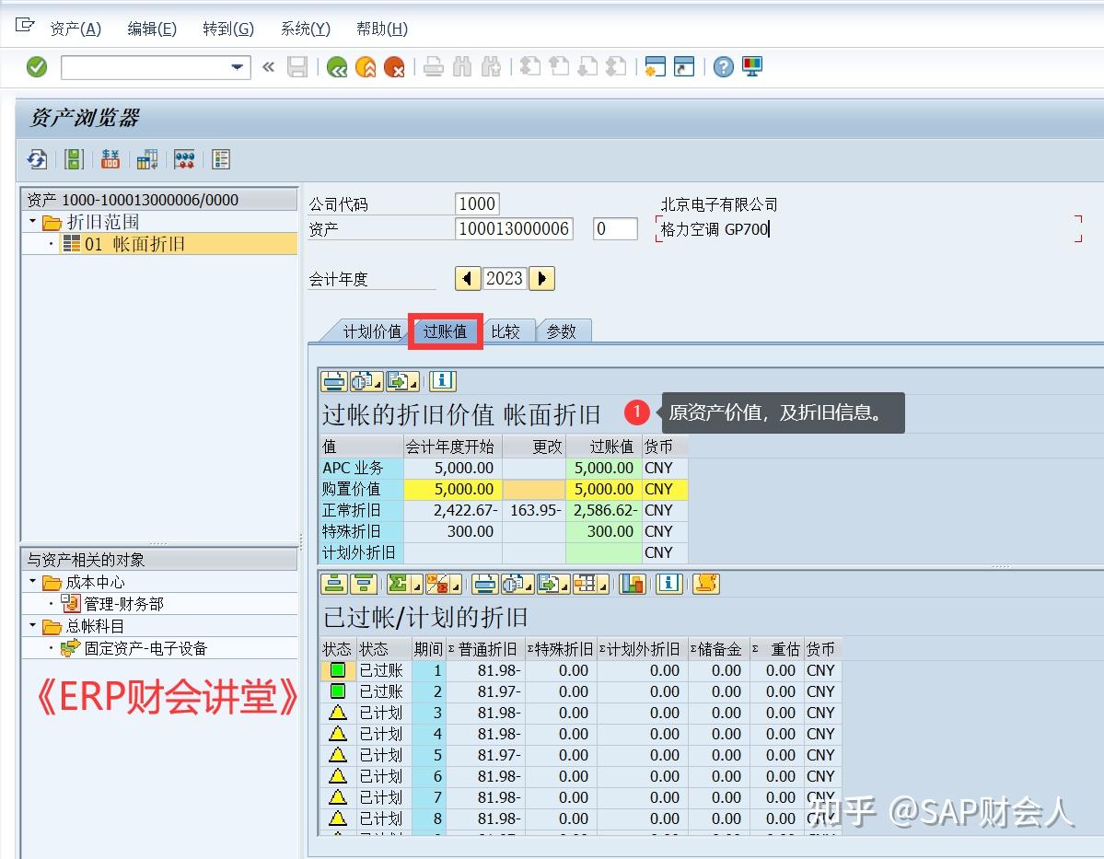Viewport: 1104px width, 859px height.
Task: Confirm with the green checkmark button
Action: 37,66
